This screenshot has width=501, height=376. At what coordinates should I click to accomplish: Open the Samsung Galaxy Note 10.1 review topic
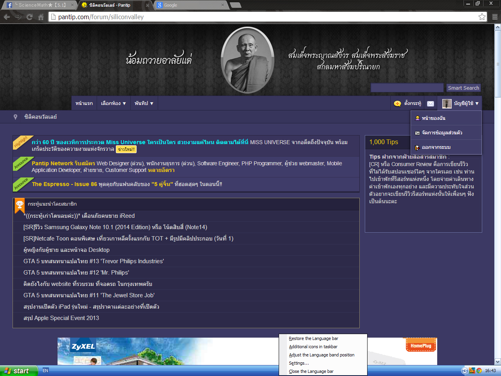pos(115,227)
